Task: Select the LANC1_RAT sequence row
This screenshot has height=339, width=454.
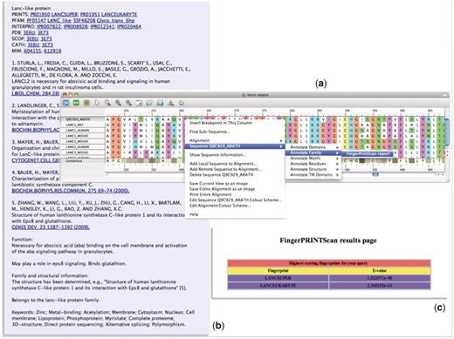Action: 82,125
